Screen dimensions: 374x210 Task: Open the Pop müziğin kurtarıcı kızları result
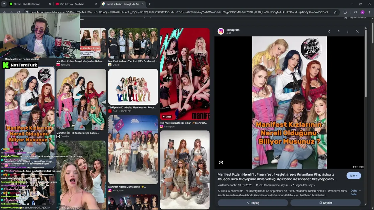(x=183, y=123)
